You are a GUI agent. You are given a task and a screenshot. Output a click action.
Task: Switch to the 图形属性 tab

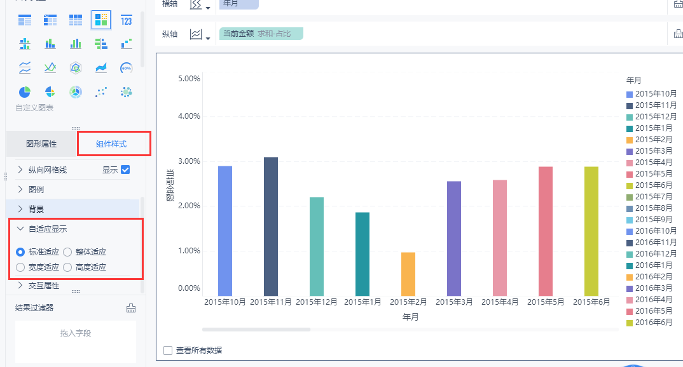pyautogui.click(x=41, y=144)
